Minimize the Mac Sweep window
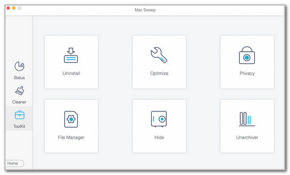 coord(14,8)
